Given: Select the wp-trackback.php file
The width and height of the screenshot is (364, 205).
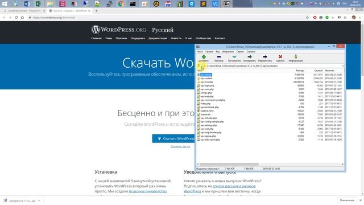Looking at the screenshot, I should pyautogui.click(x=209, y=107).
